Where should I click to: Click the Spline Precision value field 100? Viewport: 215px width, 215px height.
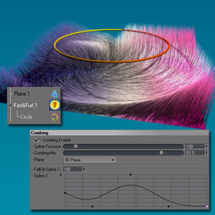coord(195,146)
